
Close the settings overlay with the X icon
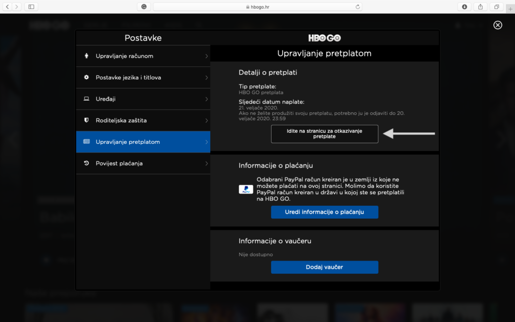pos(497,25)
